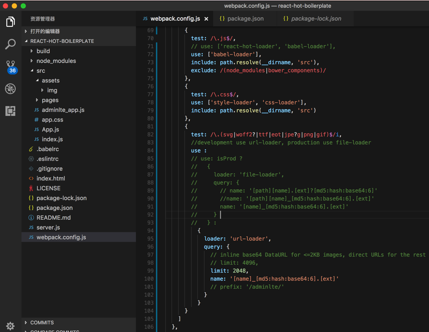Screen dimensions: 429x332
Task: Place cursor on line 99 limit value
Action: [x=240, y=271]
